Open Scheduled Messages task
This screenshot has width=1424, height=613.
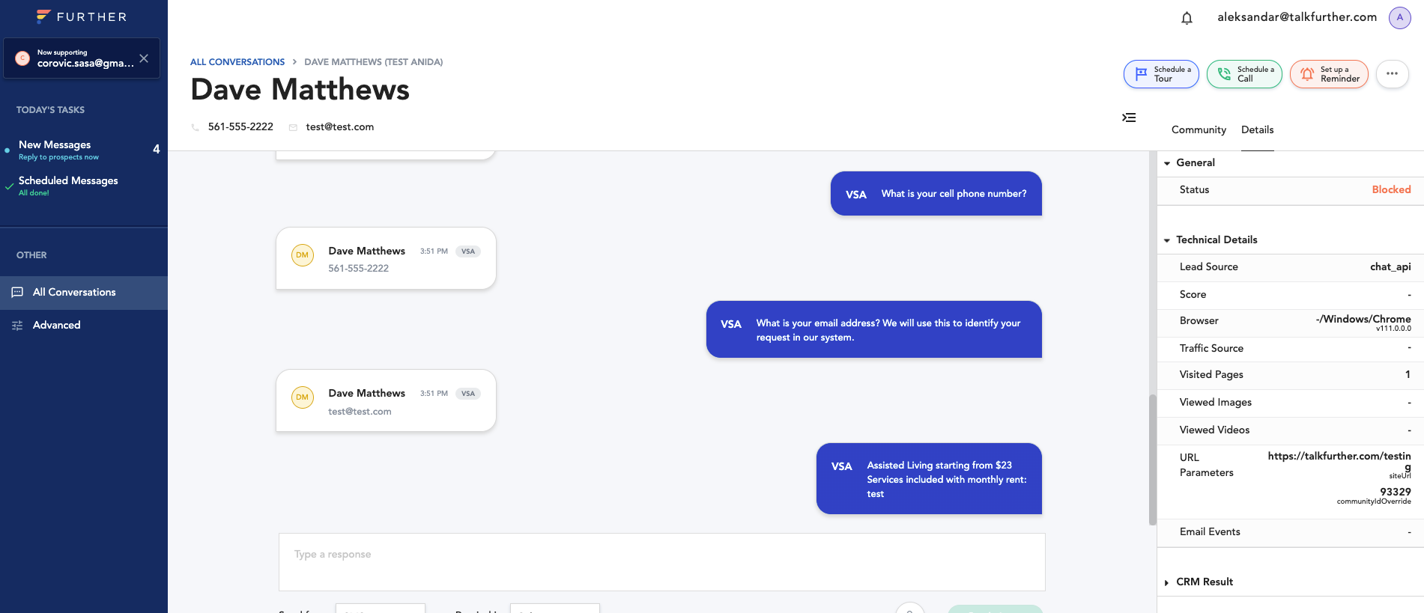click(x=68, y=185)
